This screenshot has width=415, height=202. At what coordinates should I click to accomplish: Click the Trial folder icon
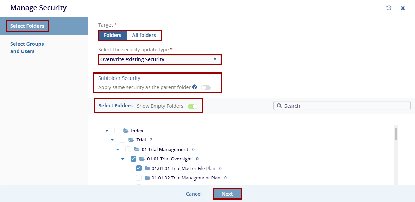click(x=131, y=140)
